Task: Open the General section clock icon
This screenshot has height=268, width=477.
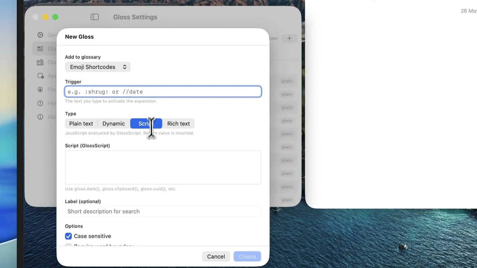Action: pos(40,35)
